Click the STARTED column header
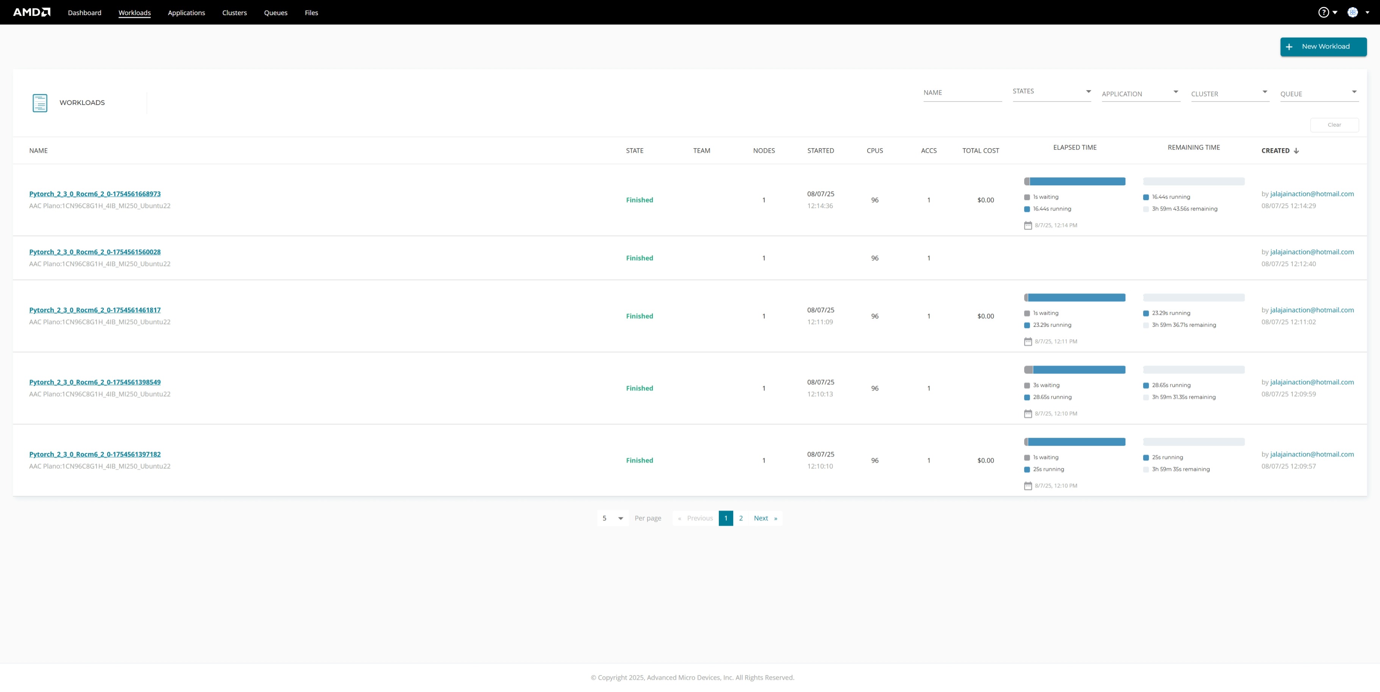1380x692 pixels. coord(820,150)
